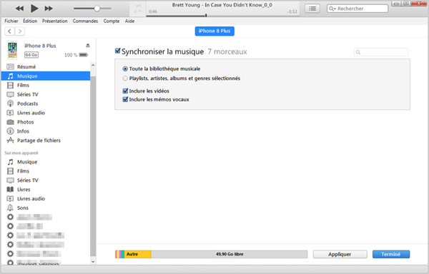Open Partage de fichiers
The width and height of the screenshot is (429, 274).
pos(46,141)
